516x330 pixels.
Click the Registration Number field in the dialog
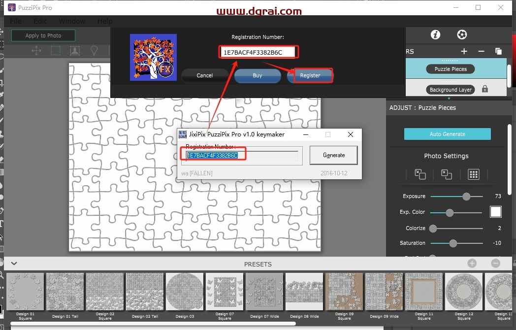point(258,52)
